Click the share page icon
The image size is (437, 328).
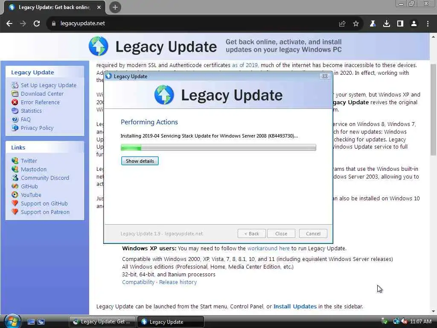(x=342, y=24)
